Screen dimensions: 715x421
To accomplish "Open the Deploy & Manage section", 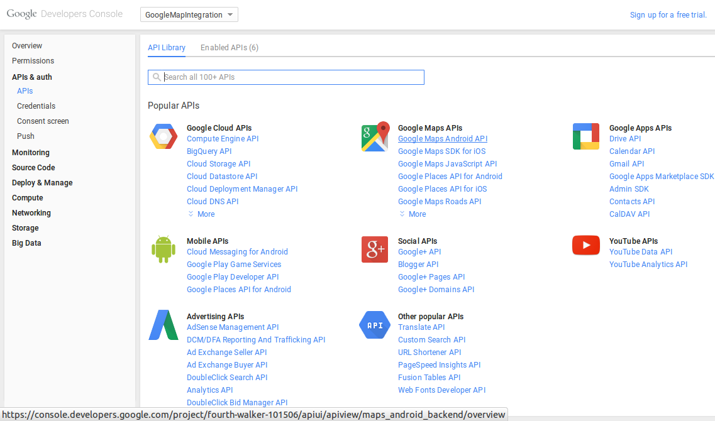I will (x=42, y=183).
